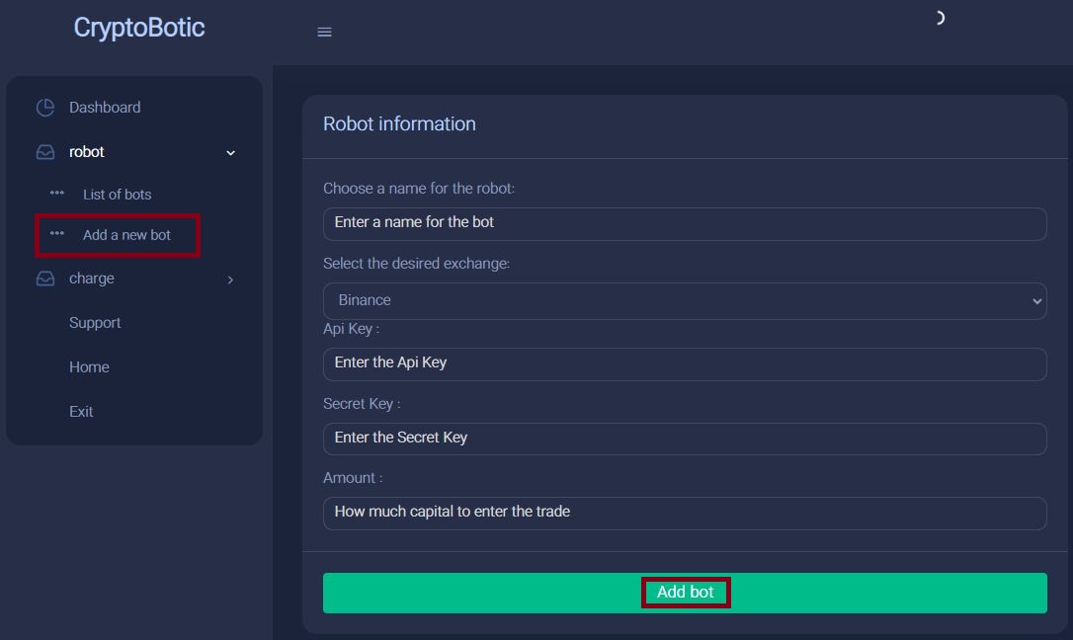Click Exit in the sidebar
Screen dimensions: 1073x640
pyautogui.click(x=81, y=412)
